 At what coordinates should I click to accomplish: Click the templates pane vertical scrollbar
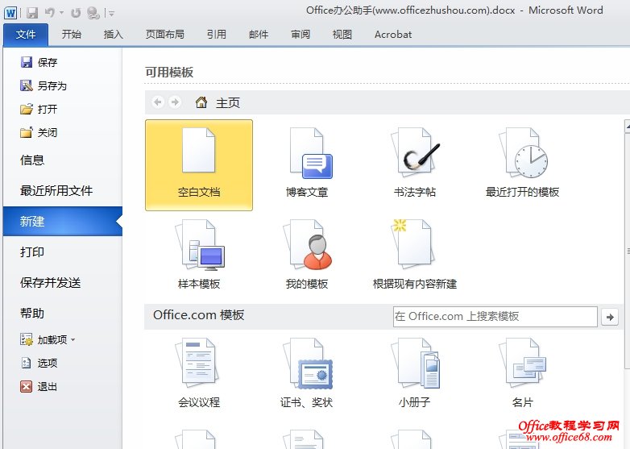[x=628, y=252]
